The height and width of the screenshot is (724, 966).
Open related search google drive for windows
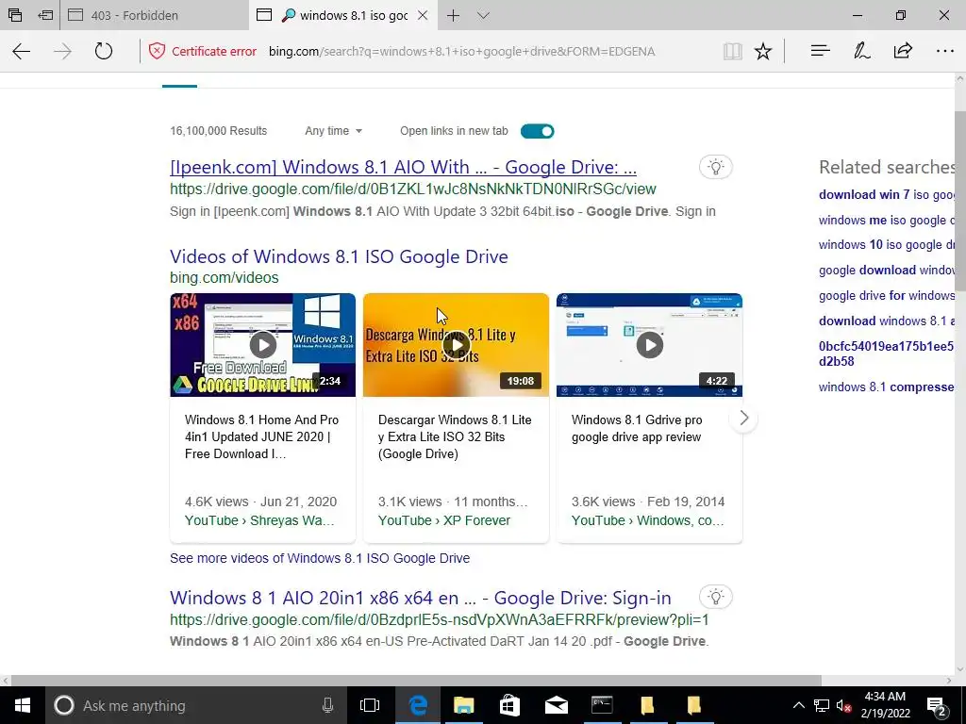click(887, 295)
